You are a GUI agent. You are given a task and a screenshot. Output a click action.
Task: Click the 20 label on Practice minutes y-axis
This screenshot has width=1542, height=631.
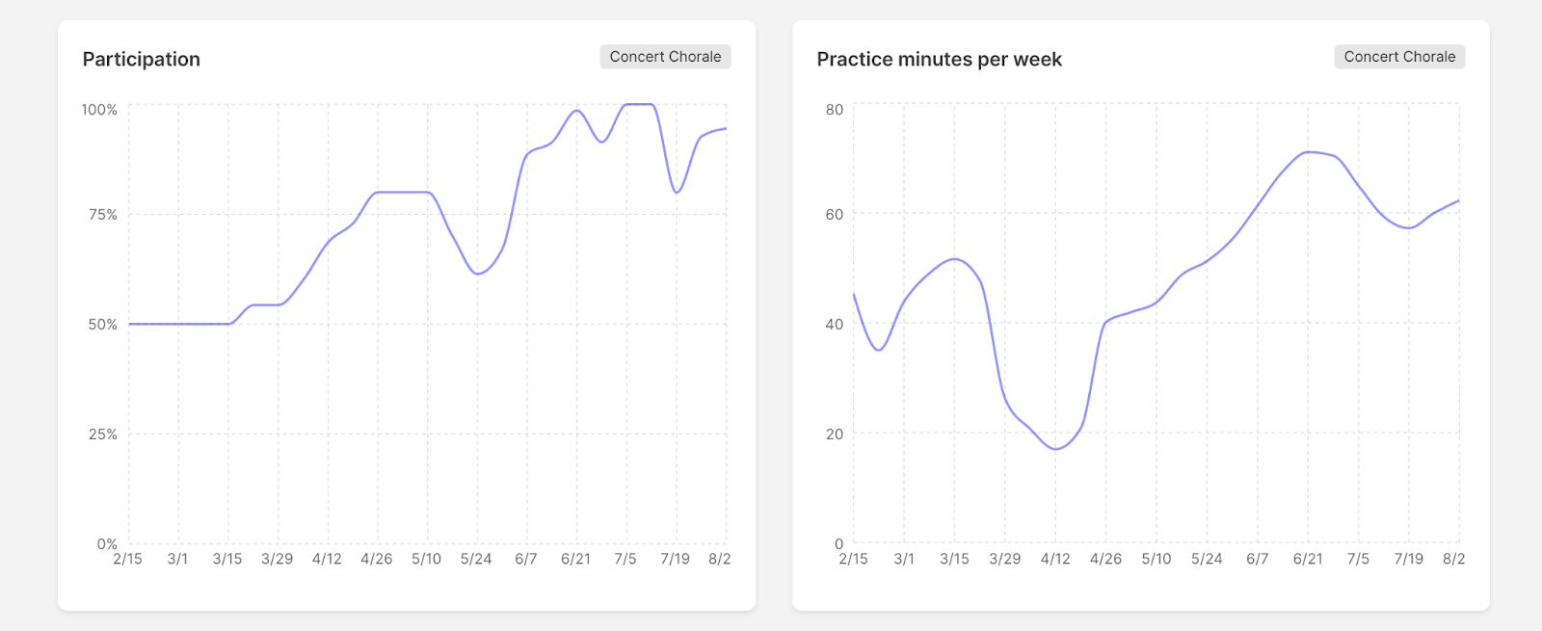834,434
